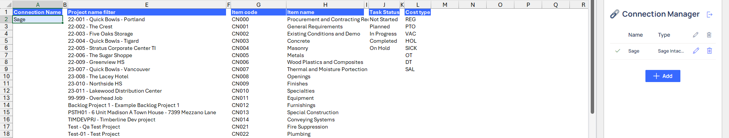The height and width of the screenshot is (138, 729).
Task: Add a new connection with the Add button
Action: coord(663,76)
